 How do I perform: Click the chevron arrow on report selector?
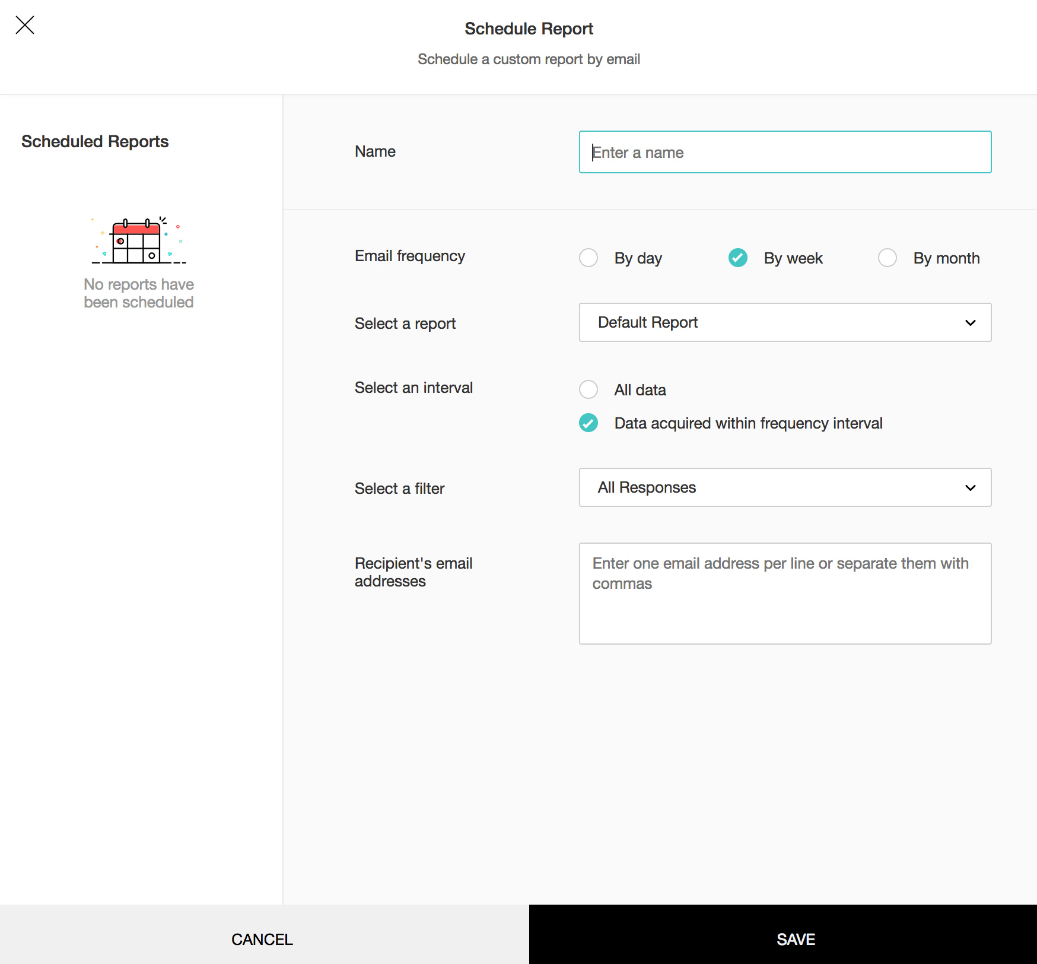pos(970,323)
